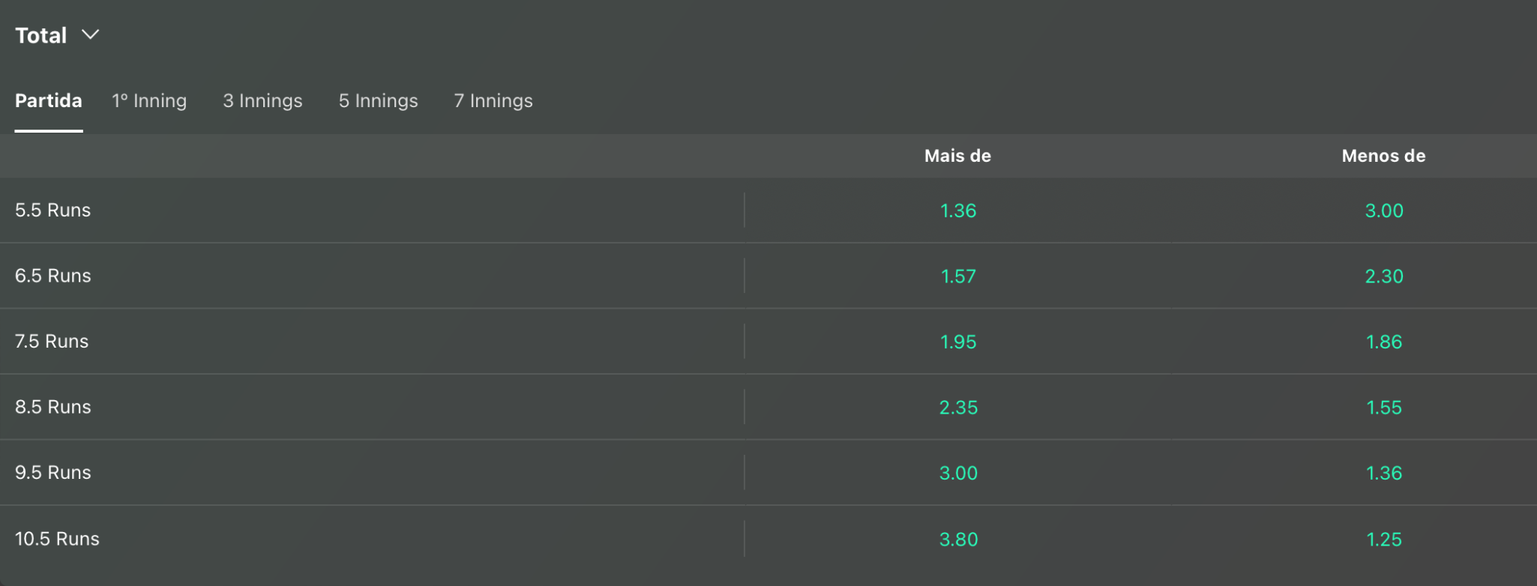Click the 7.5 Runs row label
Viewport: 1537px width, 586px height.
tap(52, 341)
